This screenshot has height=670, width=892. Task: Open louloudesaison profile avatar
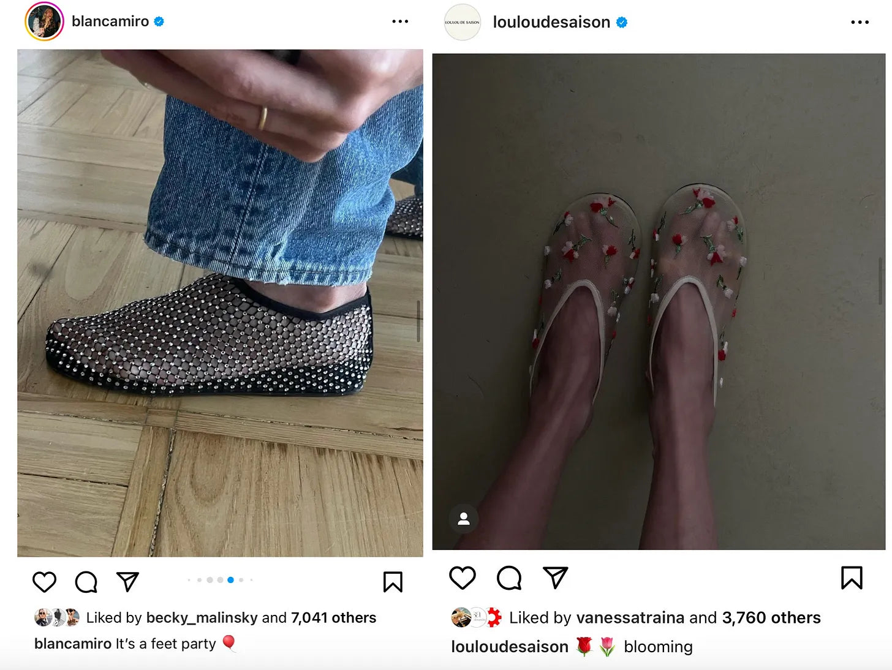point(463,22)
